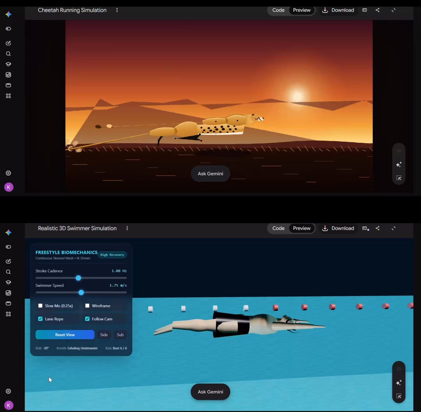Click the Gemini logo in the Swimmer window sidebar
This screenshot has height=412, width=421.
coord(8,233)
